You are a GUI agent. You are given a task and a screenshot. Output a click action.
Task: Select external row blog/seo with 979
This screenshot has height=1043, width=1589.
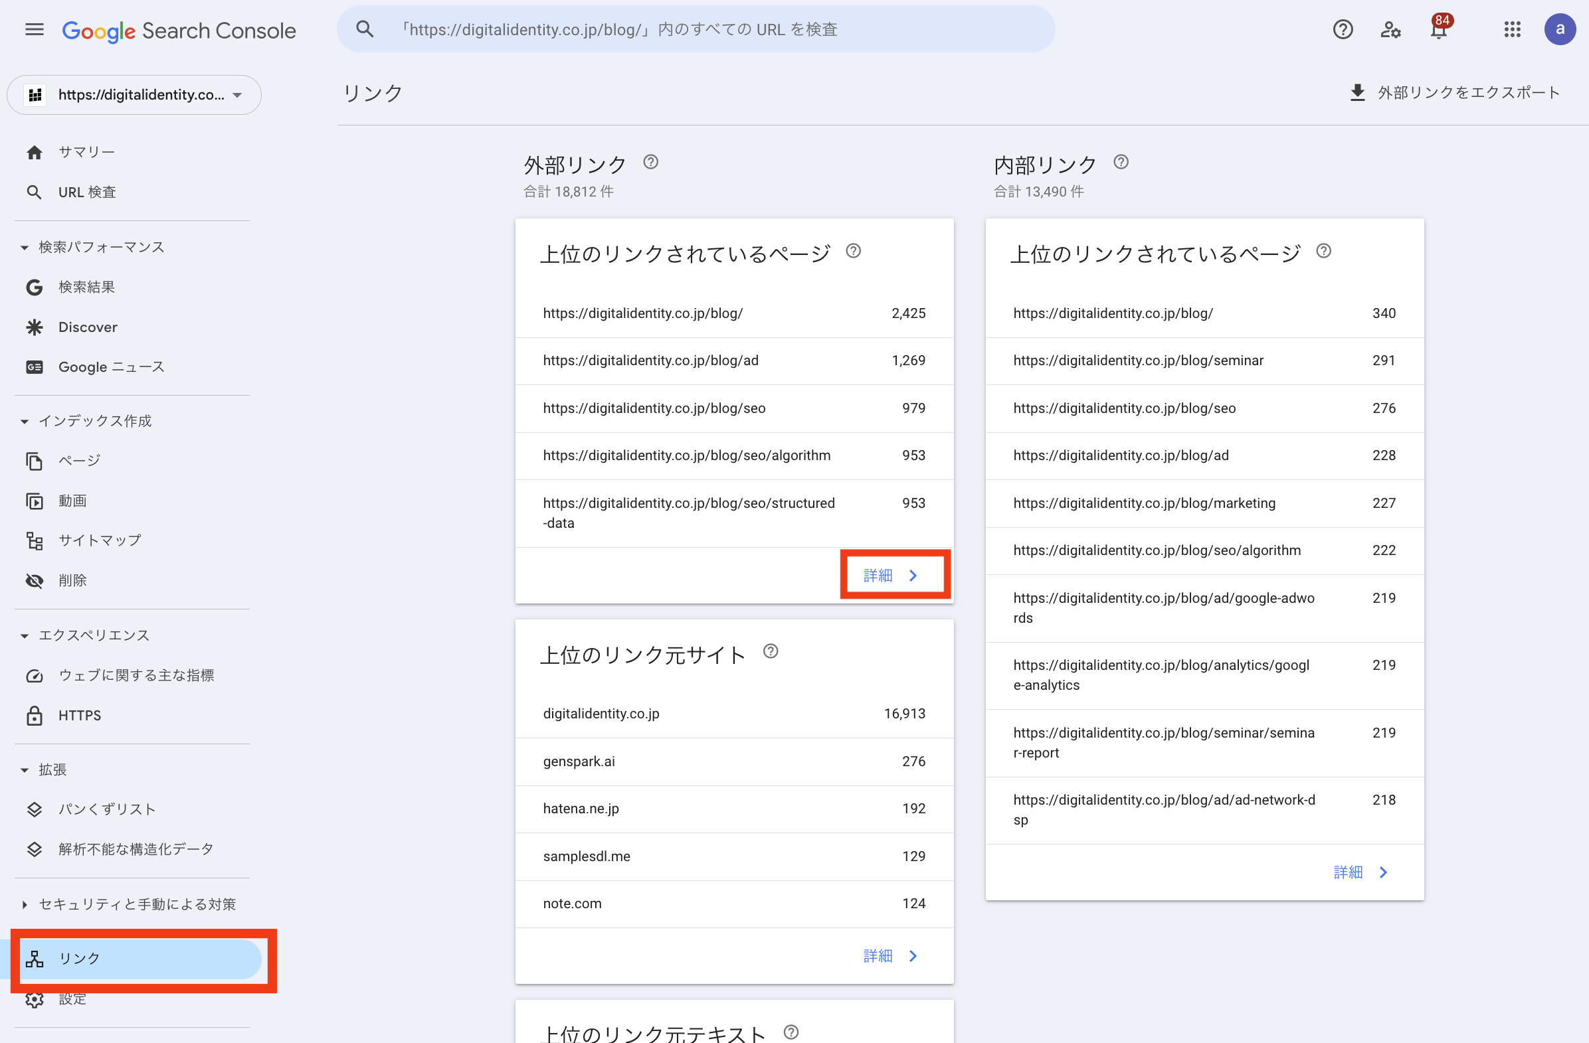click(734, 408)
